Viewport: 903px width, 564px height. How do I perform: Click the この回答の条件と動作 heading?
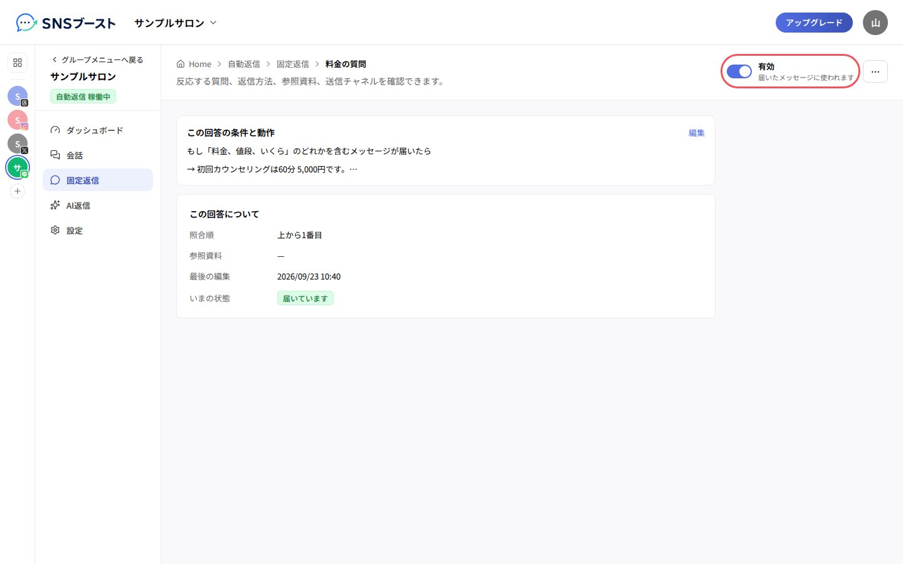coord(231,133)
